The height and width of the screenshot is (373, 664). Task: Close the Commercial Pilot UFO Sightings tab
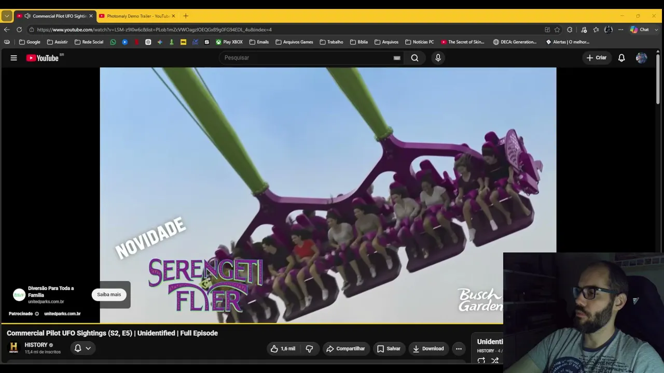91,16
